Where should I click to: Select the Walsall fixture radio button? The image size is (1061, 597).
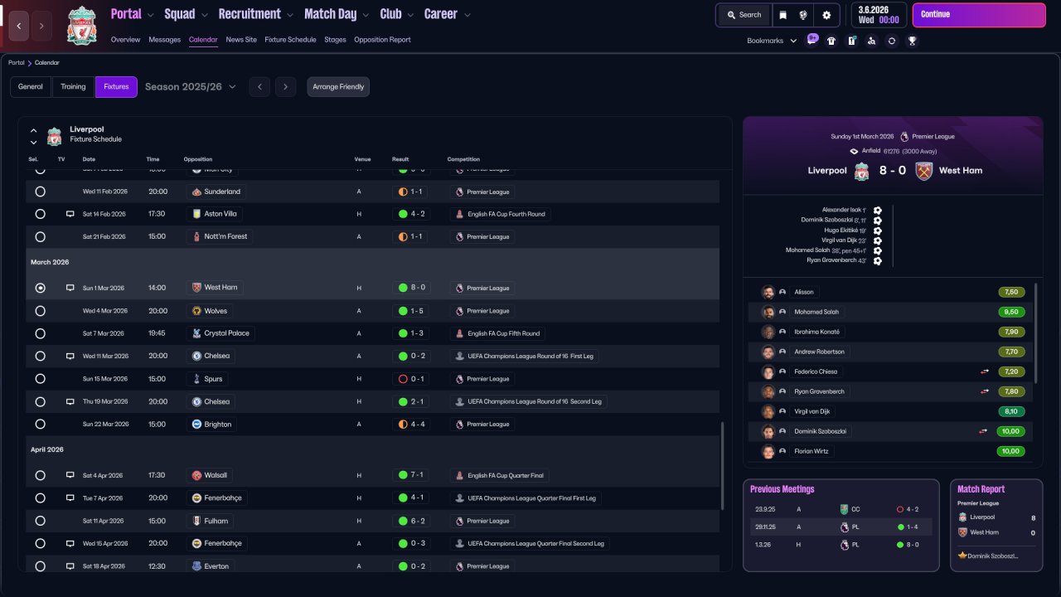[40, 476]
